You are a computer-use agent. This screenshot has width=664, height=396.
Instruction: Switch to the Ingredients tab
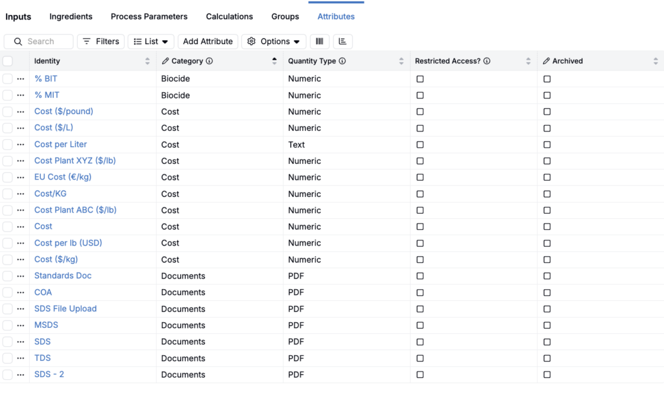click(x=71, y=16)
